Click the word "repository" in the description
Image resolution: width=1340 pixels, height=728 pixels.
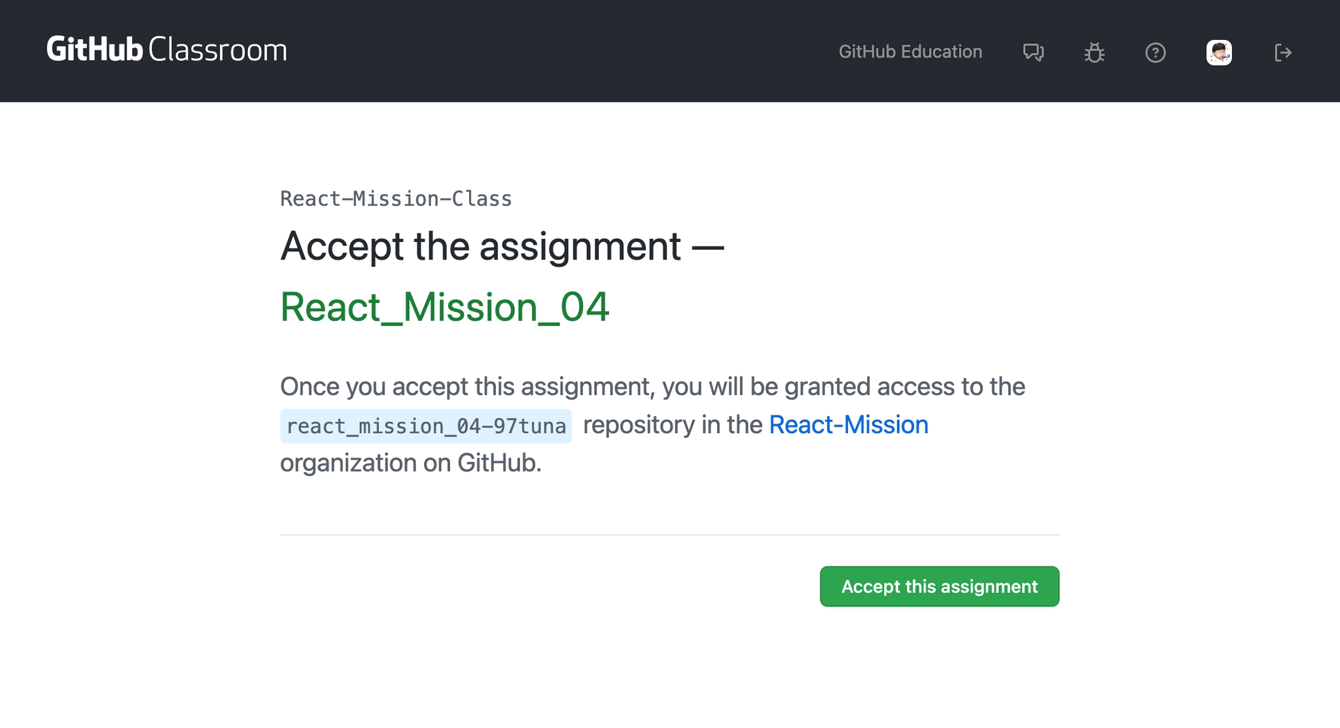pyautogui.click(x=639, y=425)
